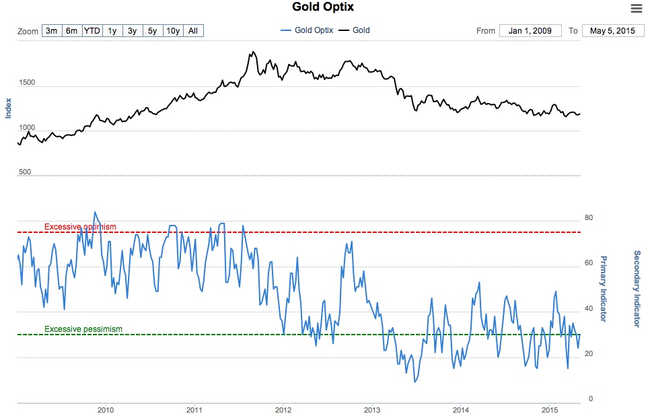Click the Excessive optimism label

(x=80, y=227)
